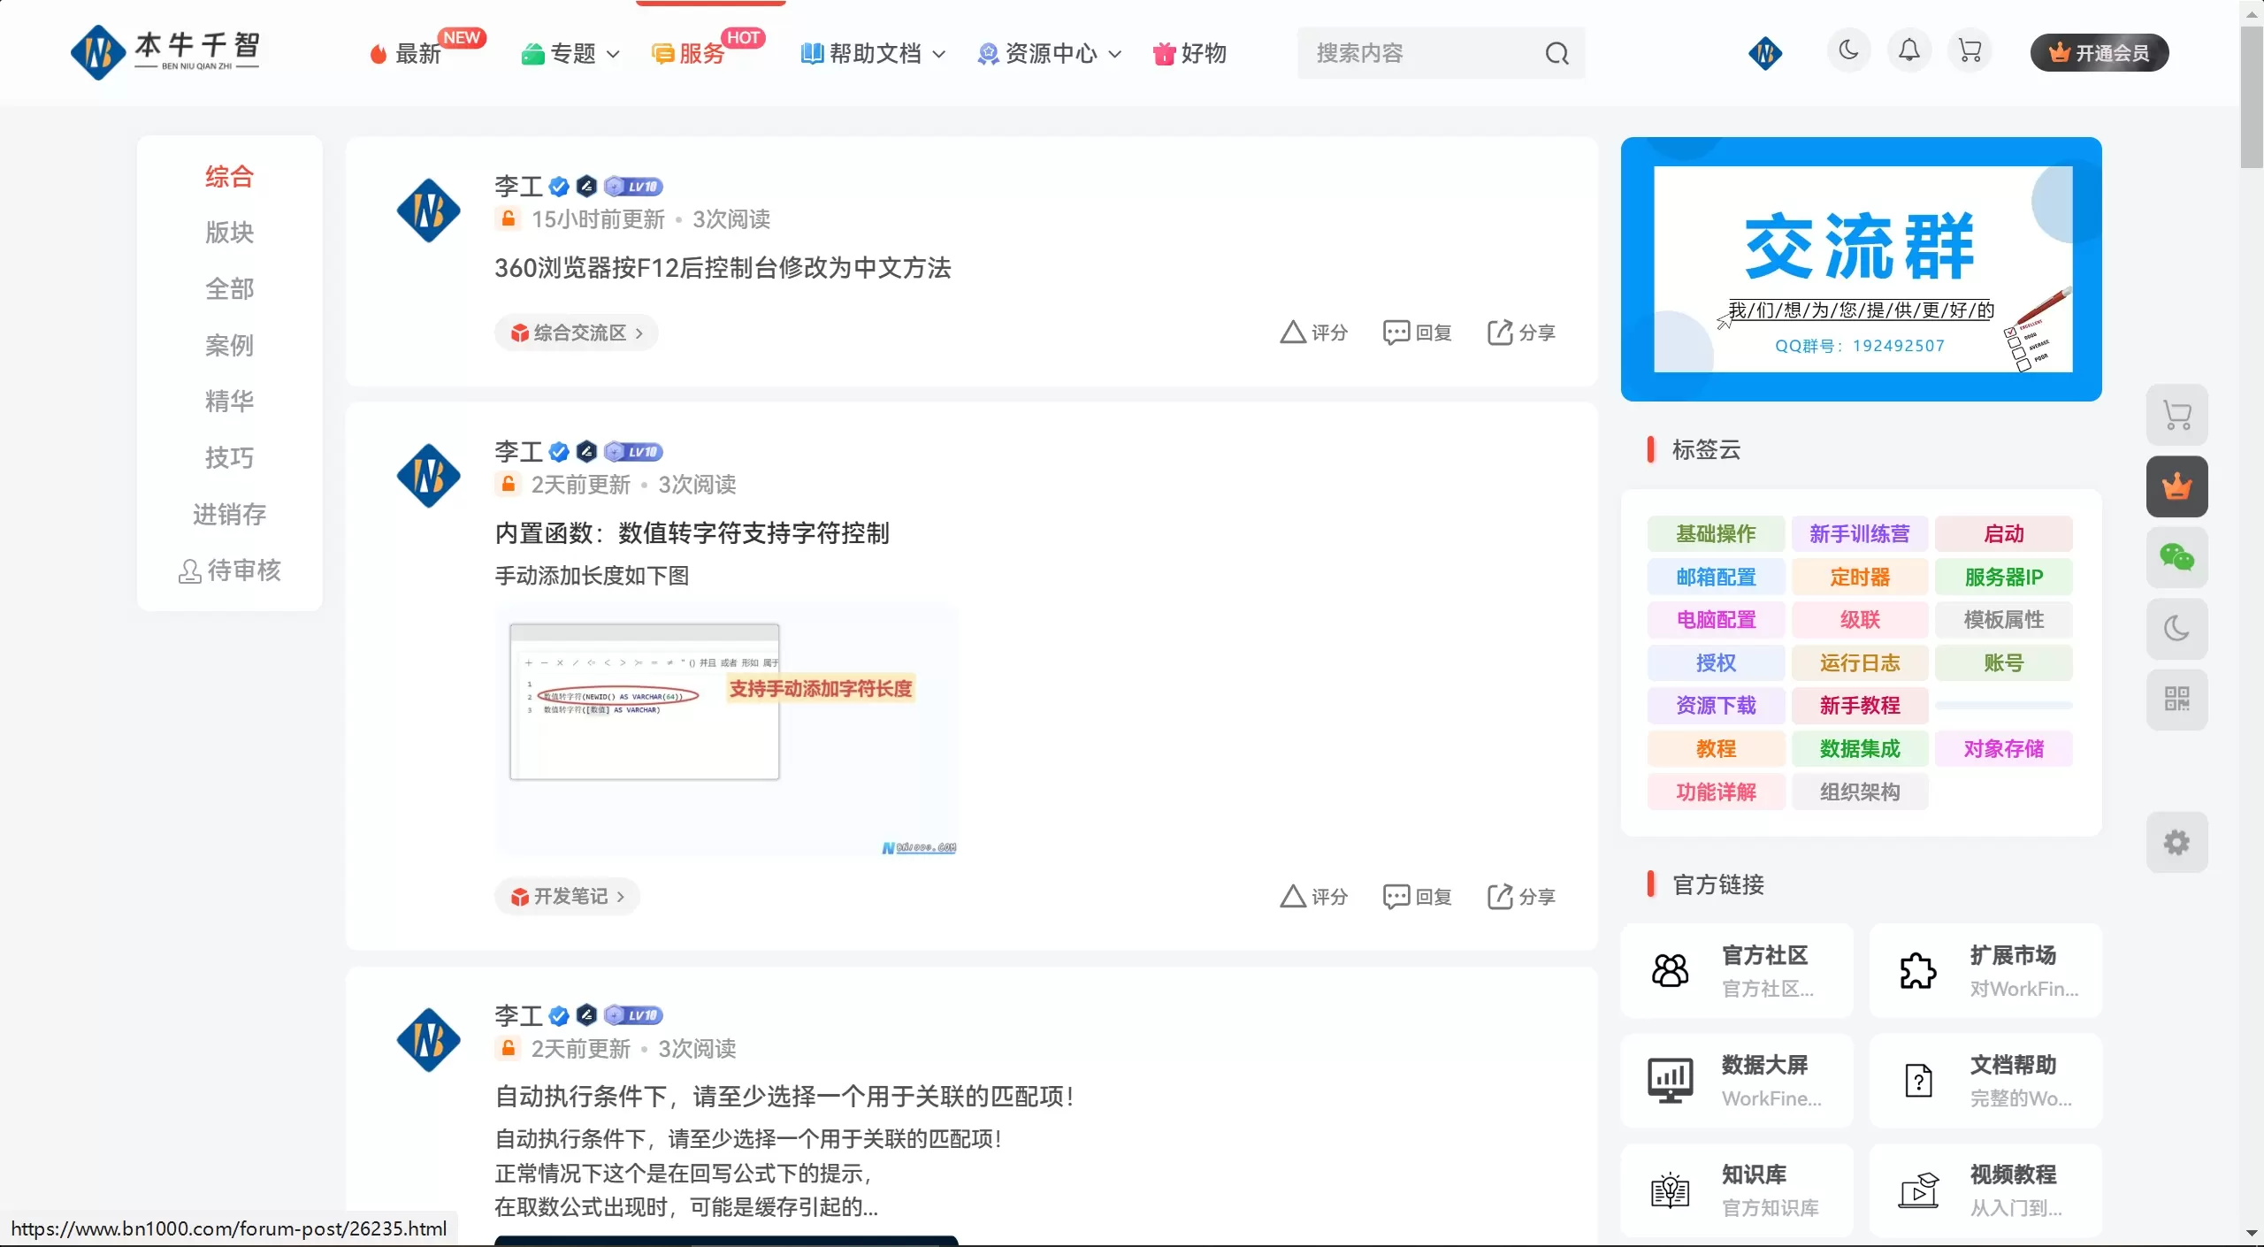Image resolution: width=2264 pixels, height=1247 pixels.
Task: Click 分享 on the 360浏览器 post
Action: (1521, 333)
